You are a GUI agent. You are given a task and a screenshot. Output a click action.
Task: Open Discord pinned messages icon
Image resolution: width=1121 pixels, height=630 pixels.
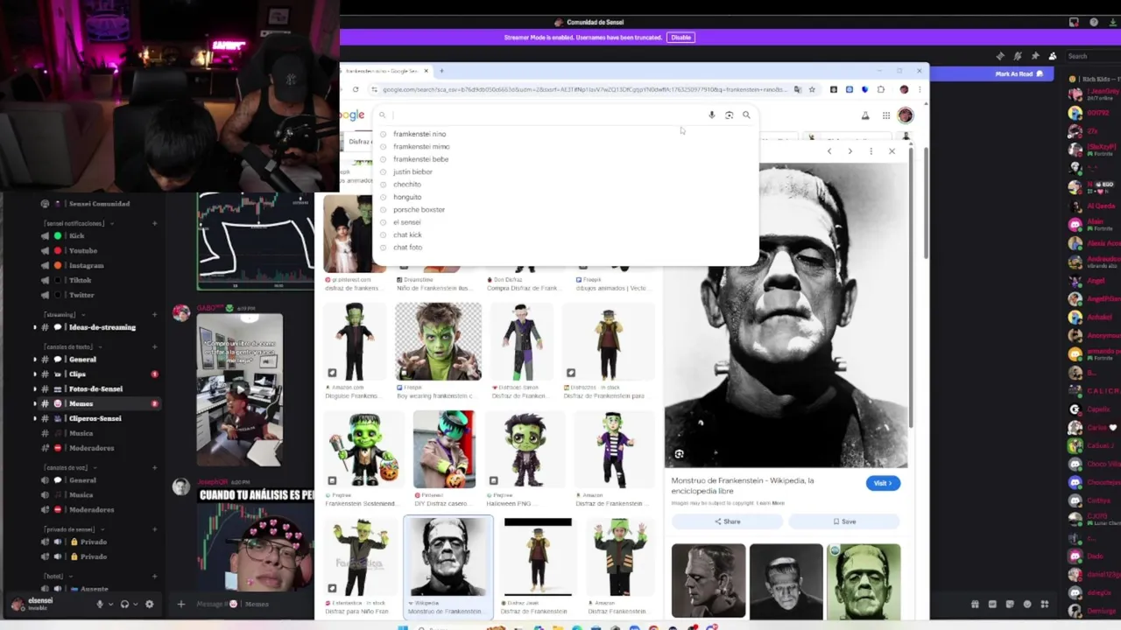point(1035,56)
